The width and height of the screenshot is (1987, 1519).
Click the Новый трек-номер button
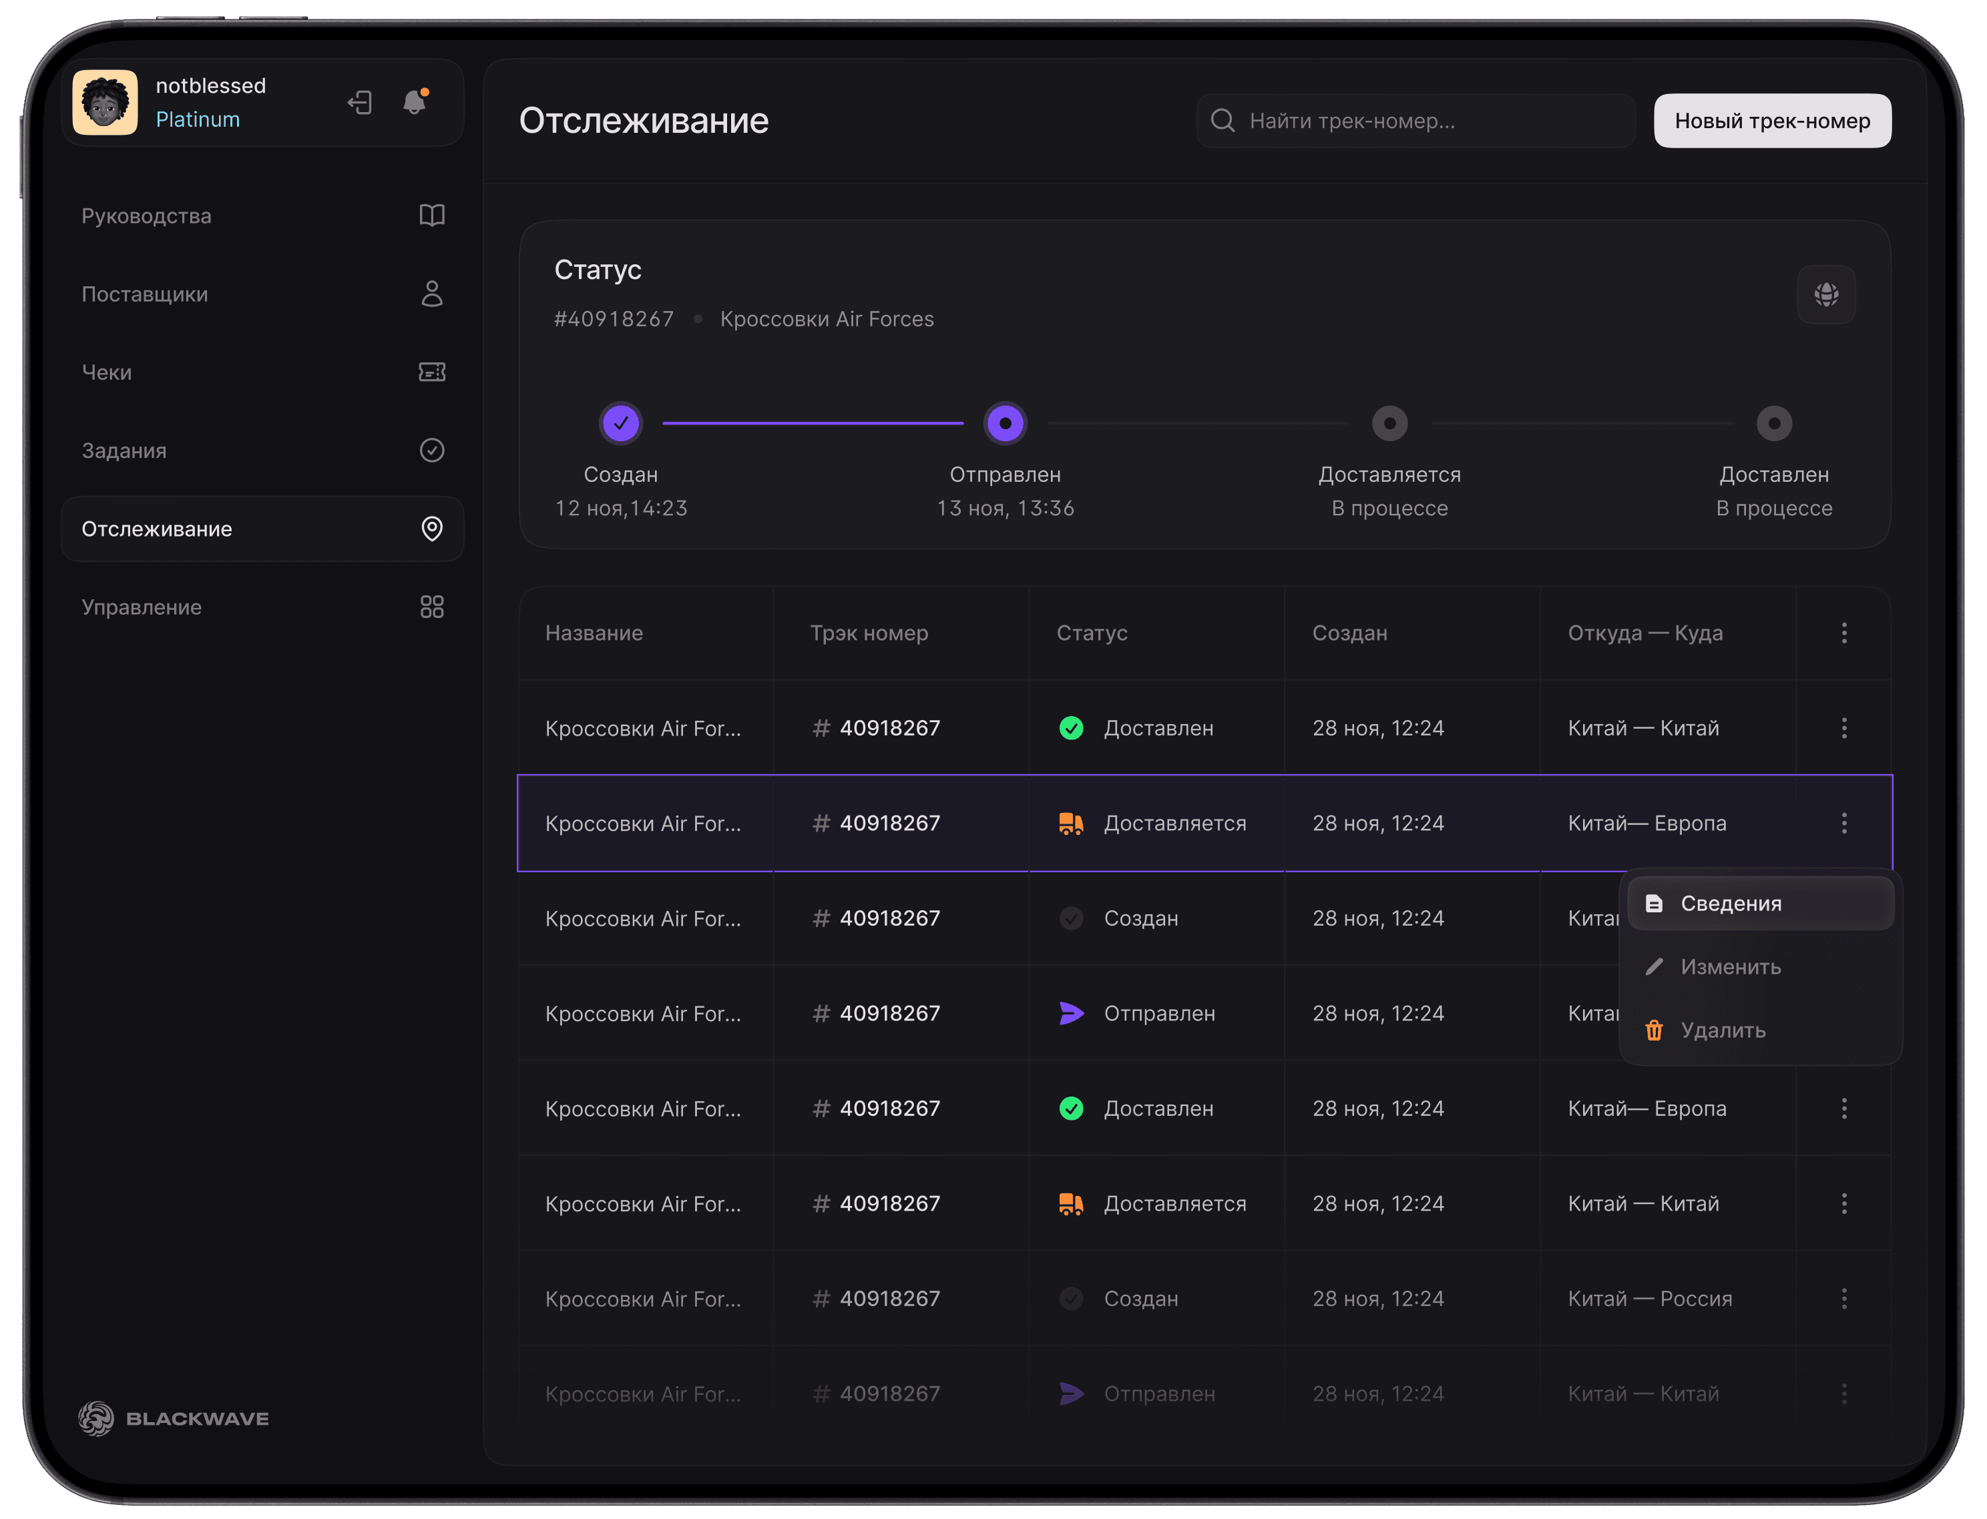(x=1772, y=120)
